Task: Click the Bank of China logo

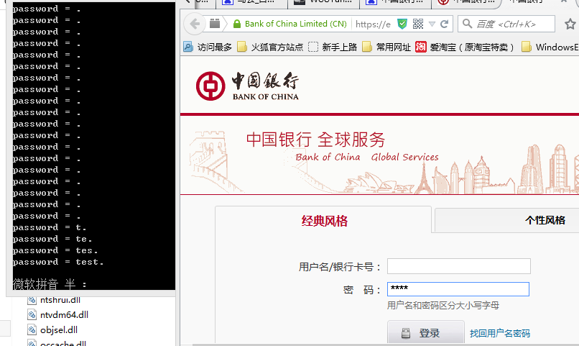Action: (247, 86)
